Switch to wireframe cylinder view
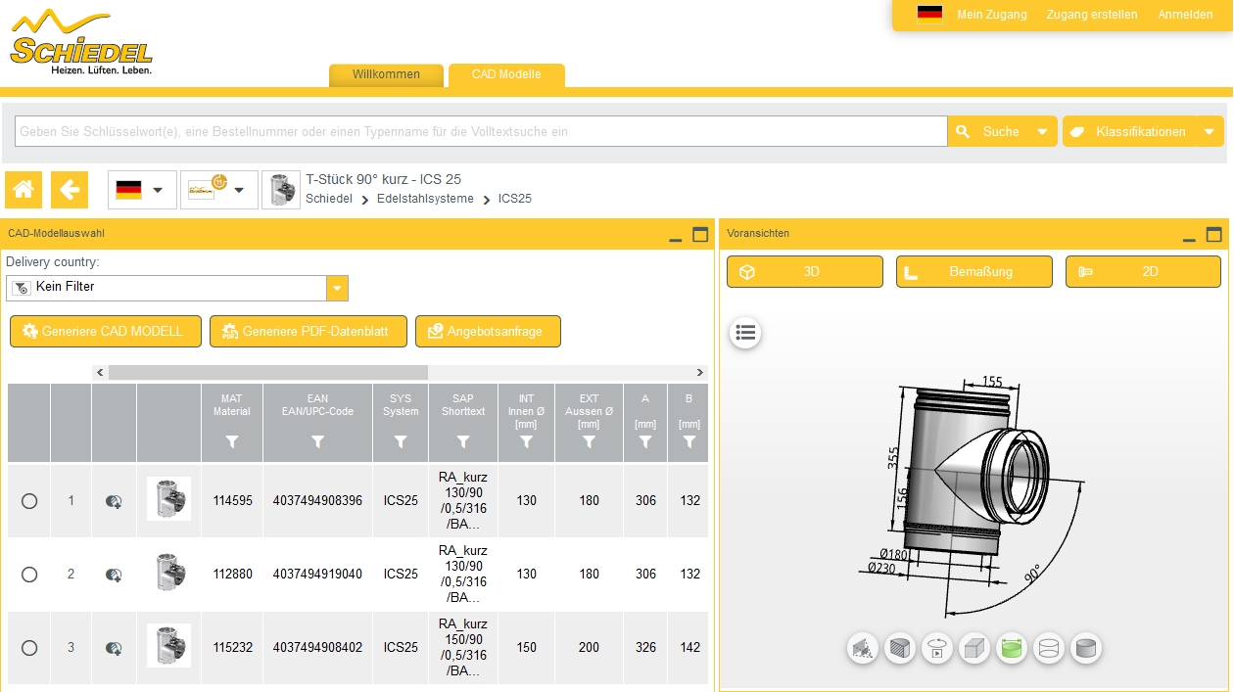 [1049, 648]
